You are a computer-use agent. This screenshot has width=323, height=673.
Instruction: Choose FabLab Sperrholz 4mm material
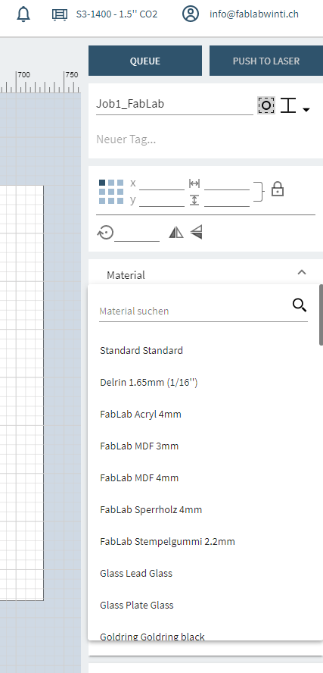coord(151,509)
